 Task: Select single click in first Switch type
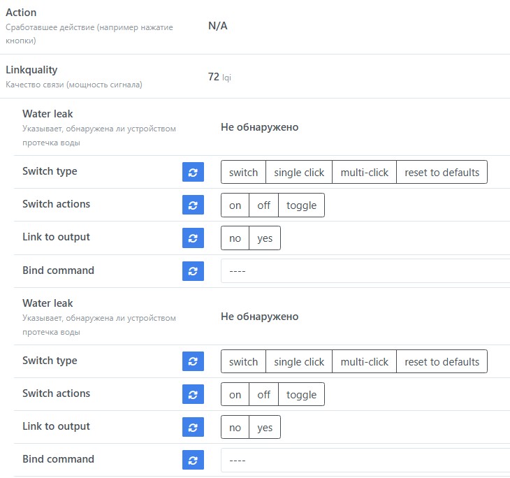pyautogui.click(x=299, y=173)
